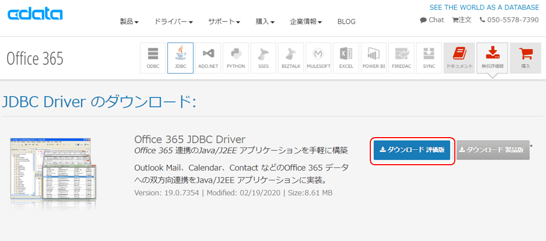The width and height of the screenshot is (546, 241).
Task: Open the ドキュメント book icon
Action: point(459,58)
